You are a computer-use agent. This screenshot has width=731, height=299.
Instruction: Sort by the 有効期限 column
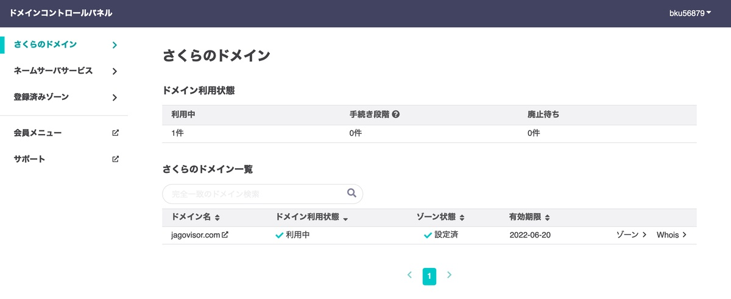530,217
